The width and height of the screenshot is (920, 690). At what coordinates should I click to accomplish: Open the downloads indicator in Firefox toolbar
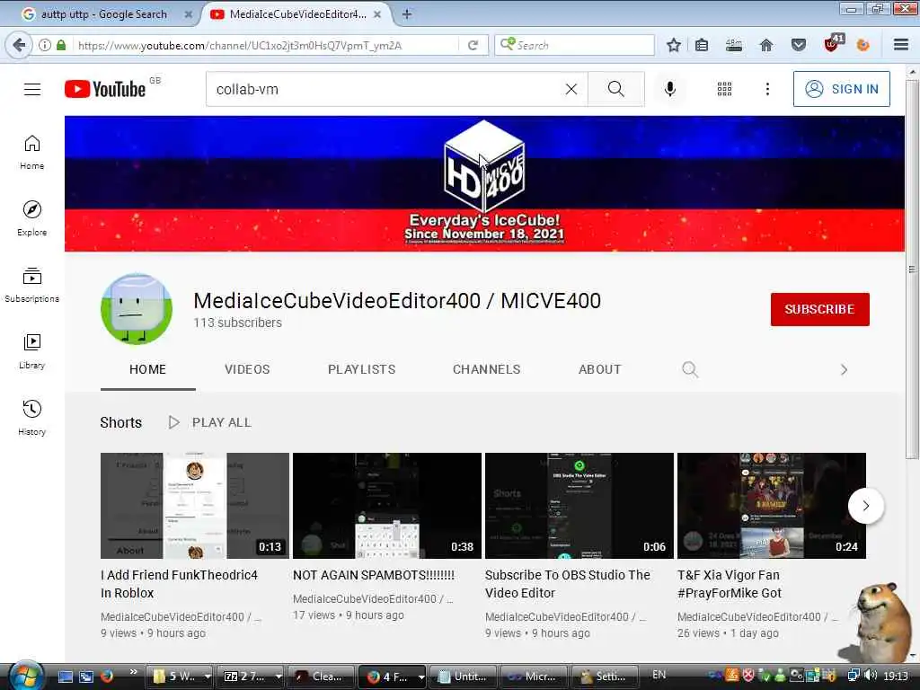pyautogui.click(x=733, y=45)
